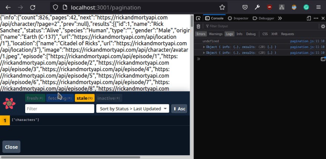The height and width of the screenshot is (159, 326).
Task: Toggle the console split editor icon
Action: pos(323,59)
